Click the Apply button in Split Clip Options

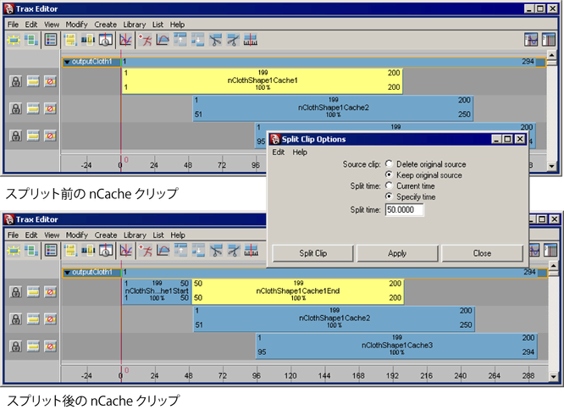pyautogui.click(x=397, y=253)
